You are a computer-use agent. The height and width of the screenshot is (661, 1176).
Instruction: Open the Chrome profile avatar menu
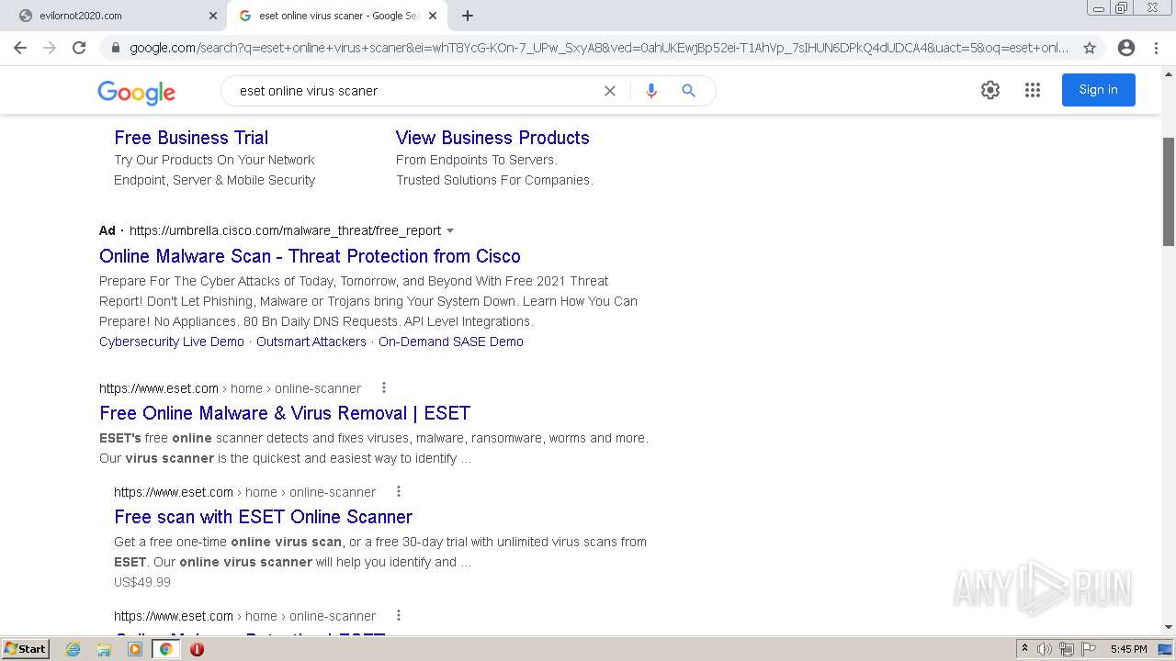click(1126, 48)
